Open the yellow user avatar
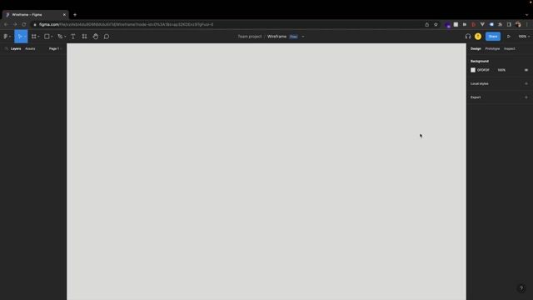Viewport: 533px width, 300px height. [478, 37]
